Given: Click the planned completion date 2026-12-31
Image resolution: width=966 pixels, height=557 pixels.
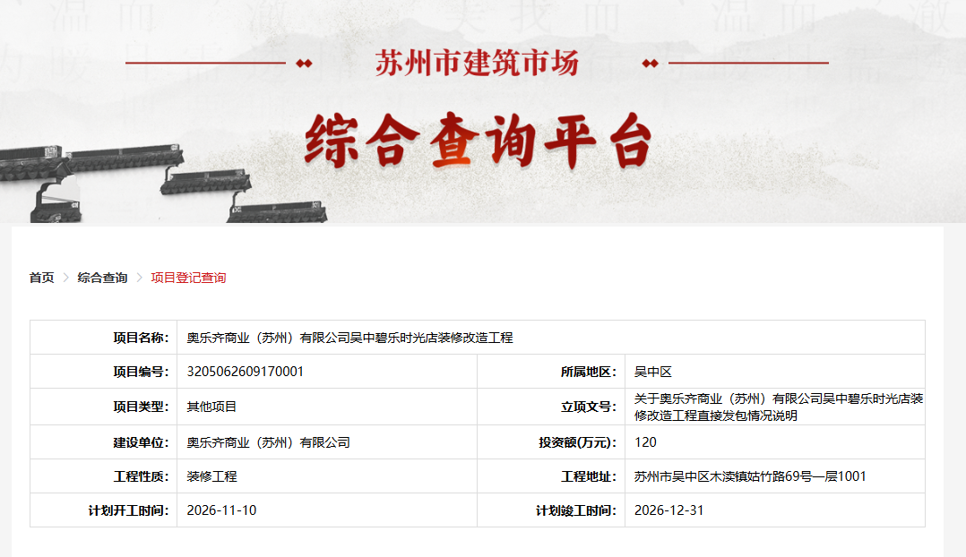Looking at the screenshot, I should coord(669,510).
